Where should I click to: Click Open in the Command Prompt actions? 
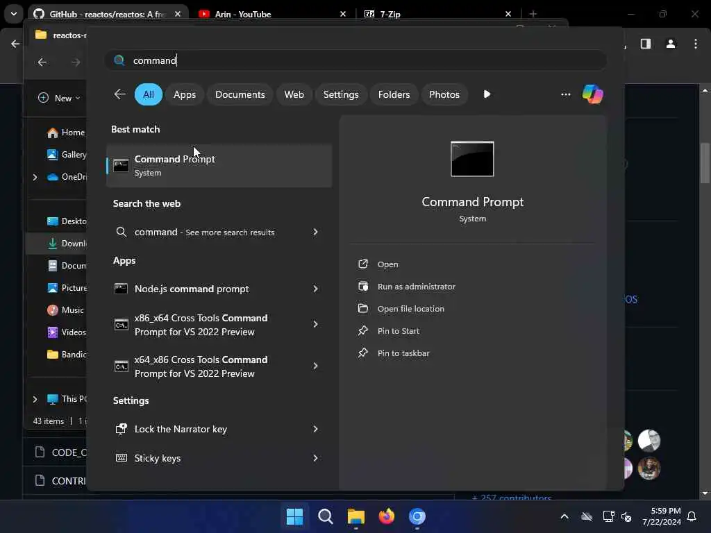point(387,264)
